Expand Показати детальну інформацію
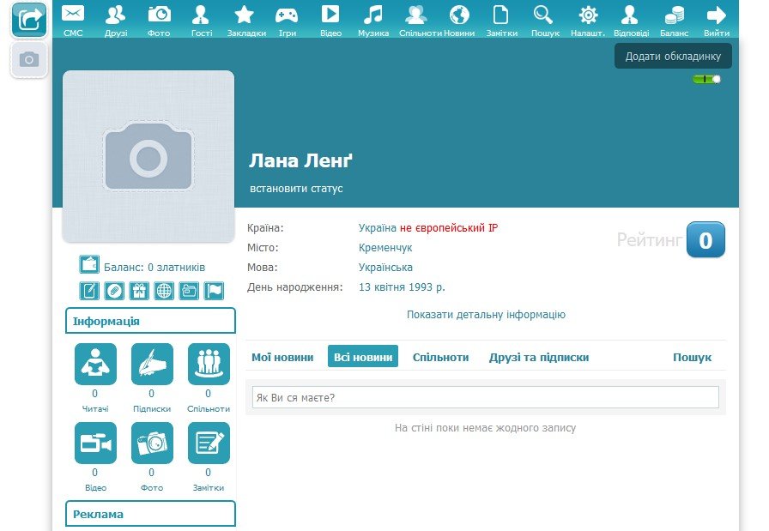This screenshot has height=531, width=769. [x=486, y=315]
